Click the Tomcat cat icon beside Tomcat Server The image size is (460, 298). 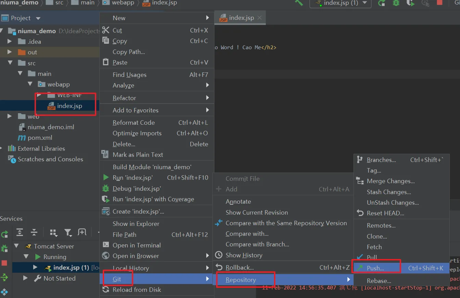(x=28, y=246)
